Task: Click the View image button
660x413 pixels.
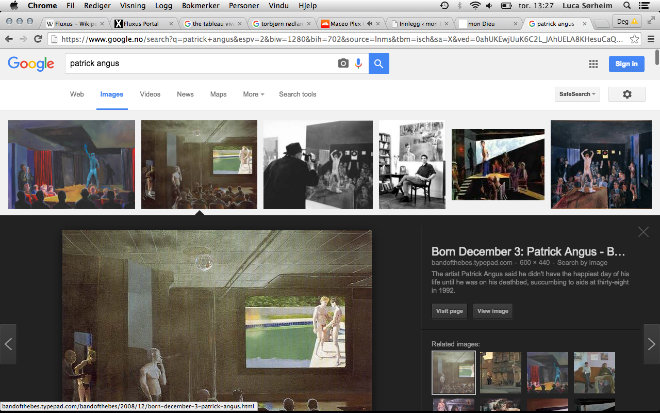Action: [493, 311]
